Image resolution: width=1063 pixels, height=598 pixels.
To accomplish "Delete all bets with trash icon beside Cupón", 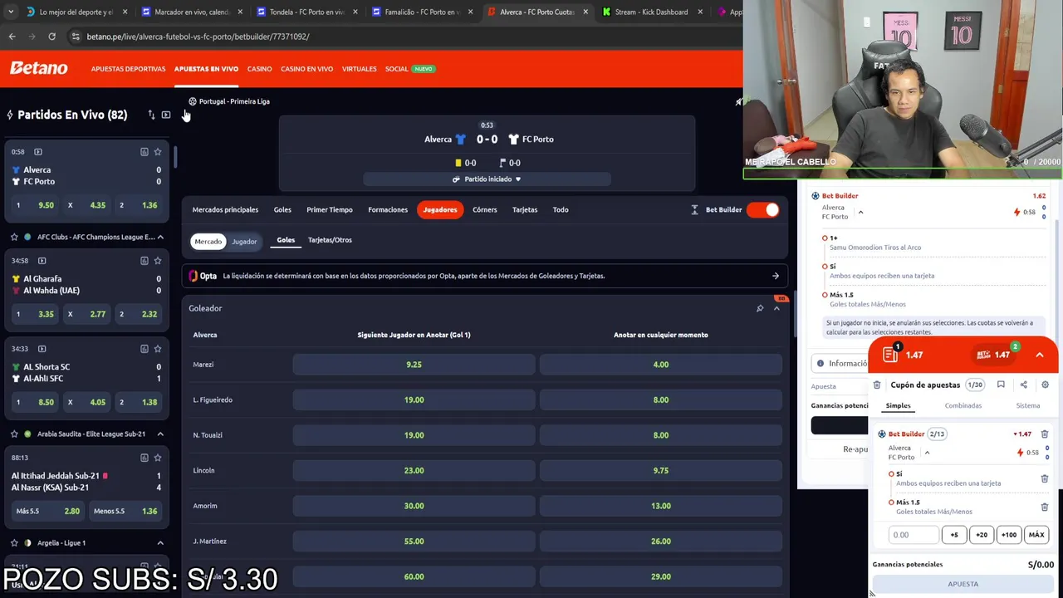I will (877, 385).
